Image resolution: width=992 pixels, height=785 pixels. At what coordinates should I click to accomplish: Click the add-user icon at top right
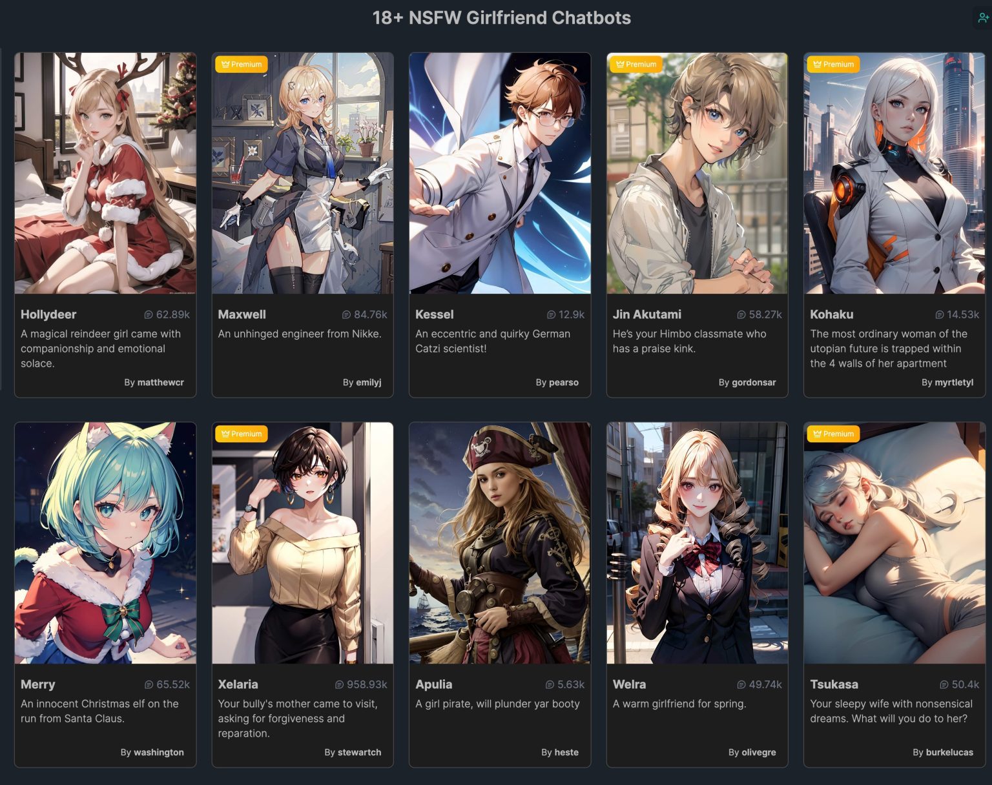[983, 18]
